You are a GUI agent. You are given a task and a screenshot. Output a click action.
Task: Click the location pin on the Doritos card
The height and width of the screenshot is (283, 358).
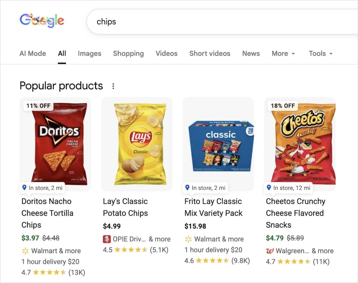pos(25,188)
